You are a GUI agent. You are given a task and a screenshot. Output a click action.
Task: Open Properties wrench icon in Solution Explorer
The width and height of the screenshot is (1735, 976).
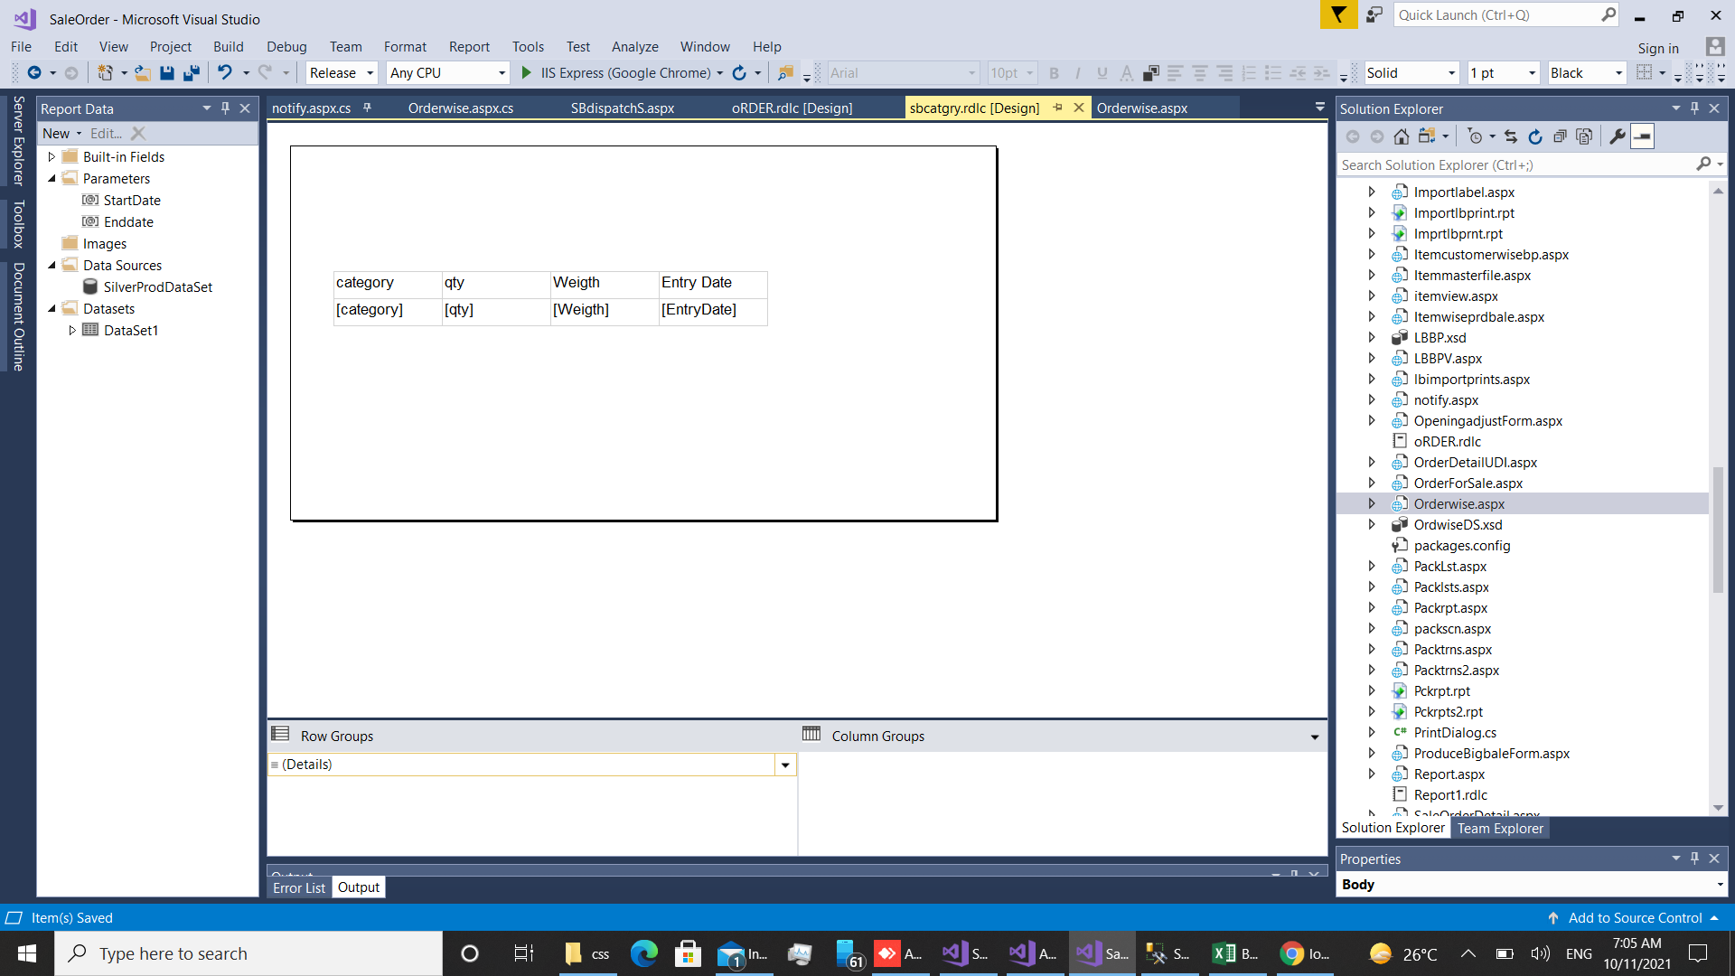point(1618,136)
